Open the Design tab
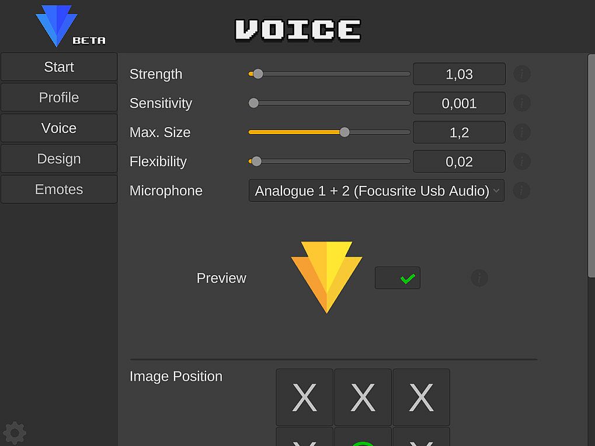Viewport: 595px width, 446px height. point(59,159)
